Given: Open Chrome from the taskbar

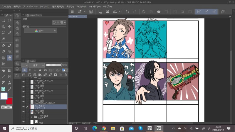Looking at the screenshot, I should (x=103, y=128).
